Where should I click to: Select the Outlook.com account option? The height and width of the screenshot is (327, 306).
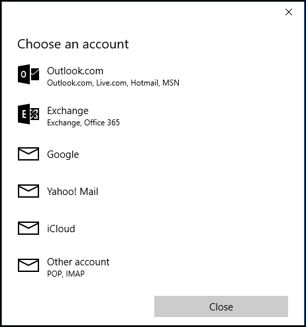[x=153, y=76]
